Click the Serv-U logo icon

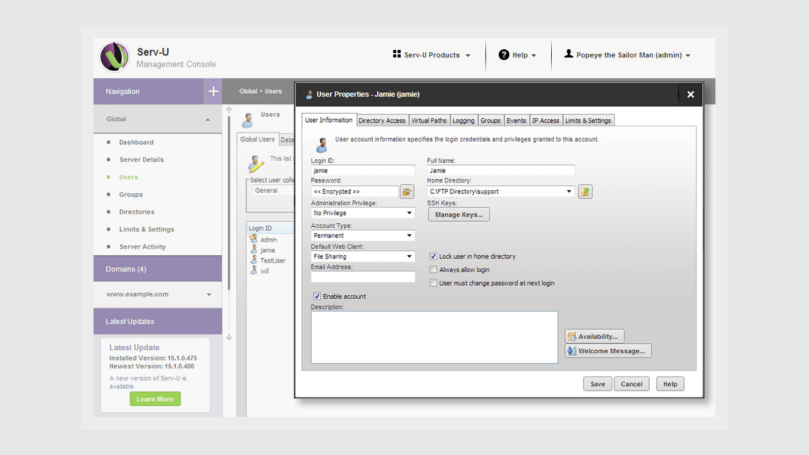(x=114, y=57)
